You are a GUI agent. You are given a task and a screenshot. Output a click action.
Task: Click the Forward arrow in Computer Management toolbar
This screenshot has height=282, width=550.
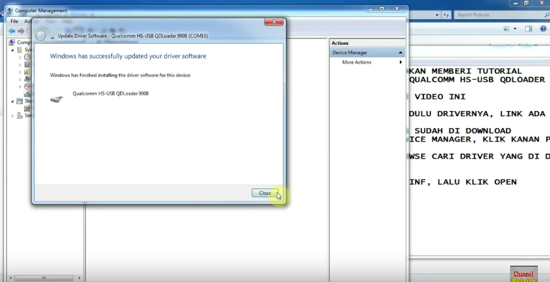(21, 31)
